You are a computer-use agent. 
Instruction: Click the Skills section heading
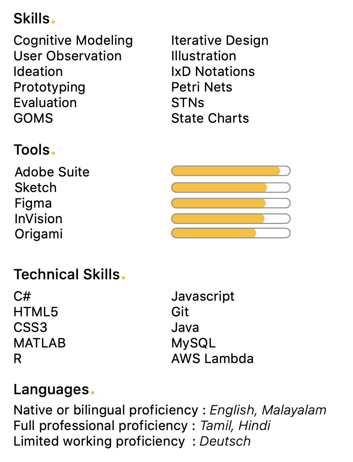pos(32,19)
